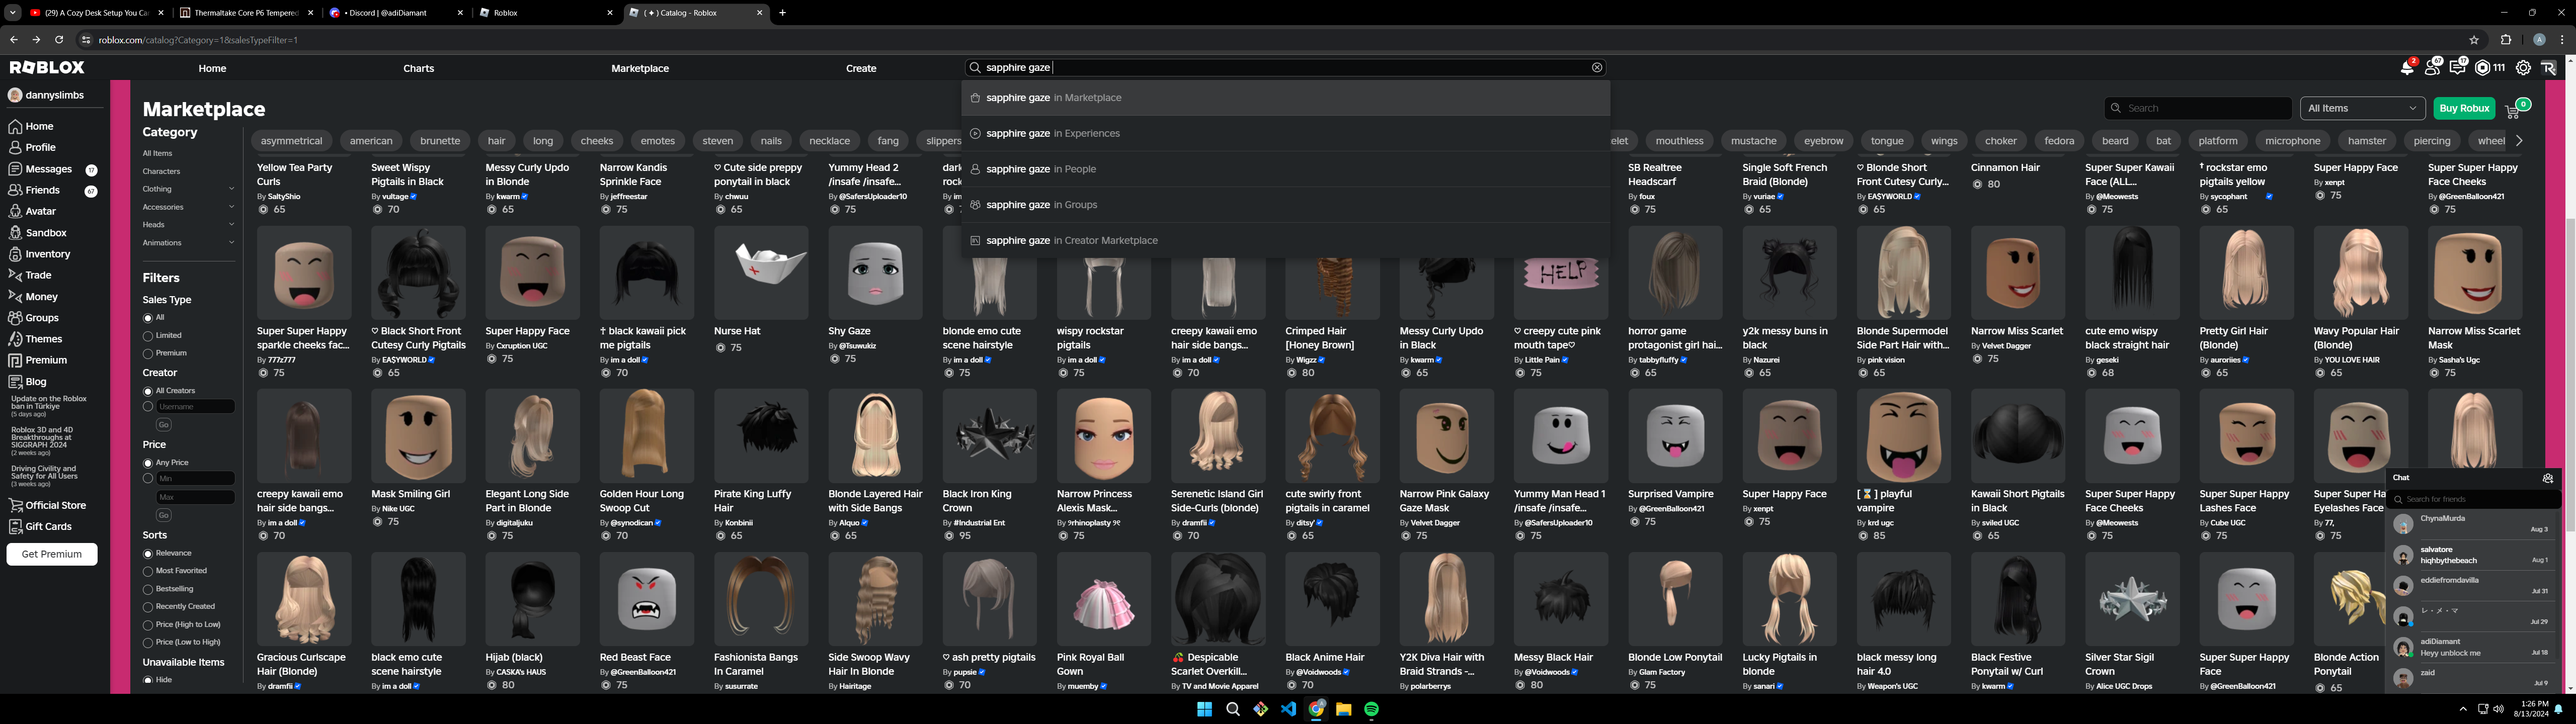Click the settings gear in the navbar
This screenshot has width=2576, height=724.
[x=2523, y=68]
